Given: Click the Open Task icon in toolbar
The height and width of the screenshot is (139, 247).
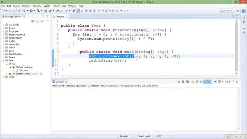Looking at the screenshot, I should coord(62,11).
